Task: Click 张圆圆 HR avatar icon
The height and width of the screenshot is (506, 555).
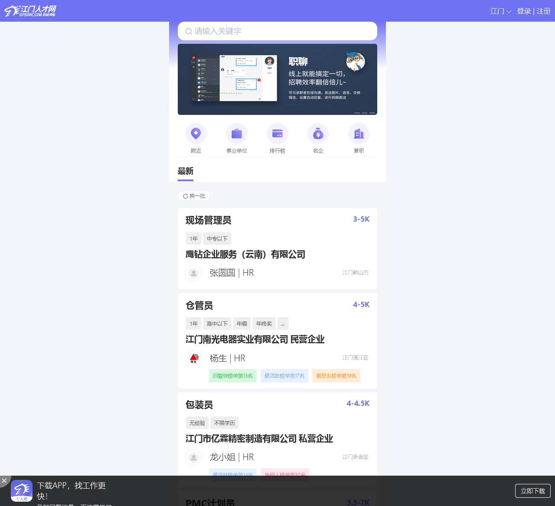Action: pos(193,273)
